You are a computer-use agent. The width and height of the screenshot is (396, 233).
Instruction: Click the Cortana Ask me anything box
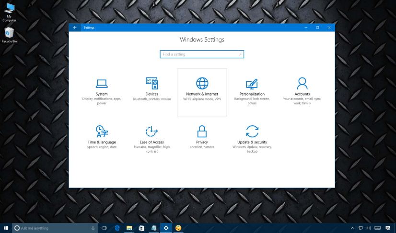tap(55, 228)
